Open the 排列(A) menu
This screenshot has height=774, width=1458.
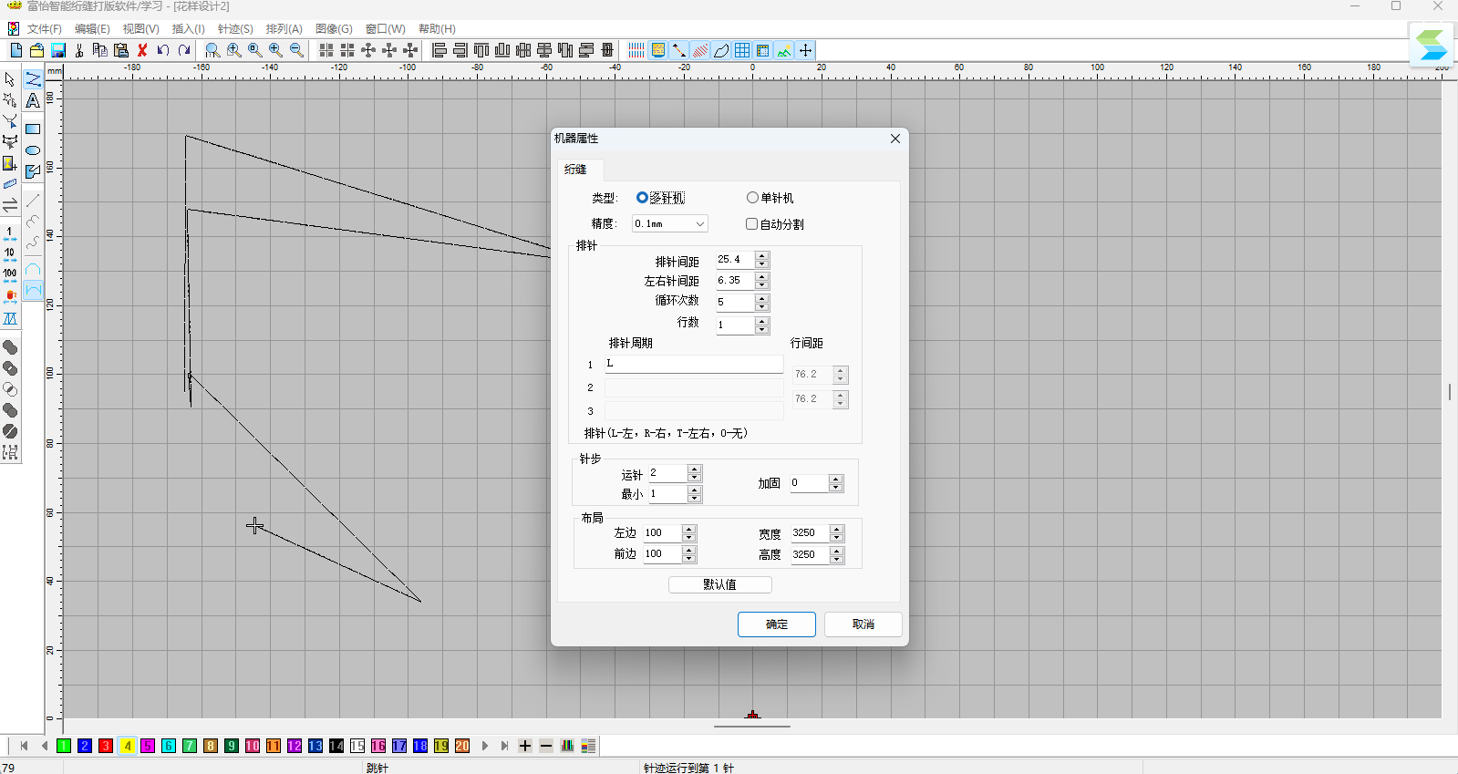284,29
